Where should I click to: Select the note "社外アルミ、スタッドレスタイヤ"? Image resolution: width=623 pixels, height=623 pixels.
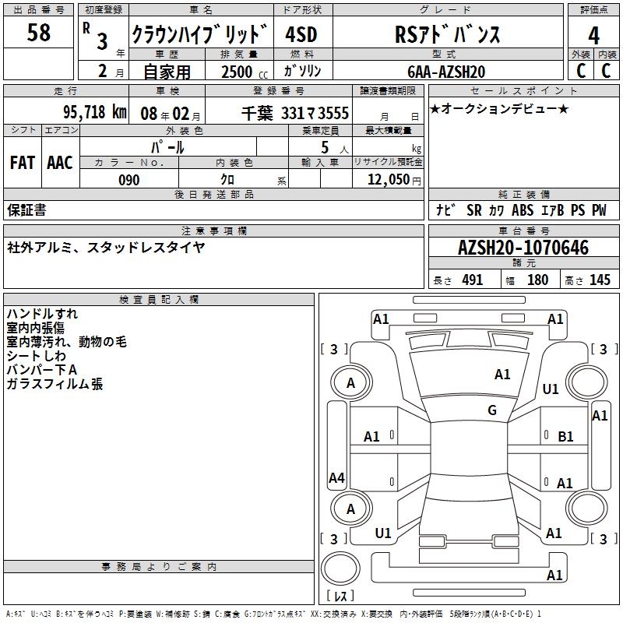(106, 248)
